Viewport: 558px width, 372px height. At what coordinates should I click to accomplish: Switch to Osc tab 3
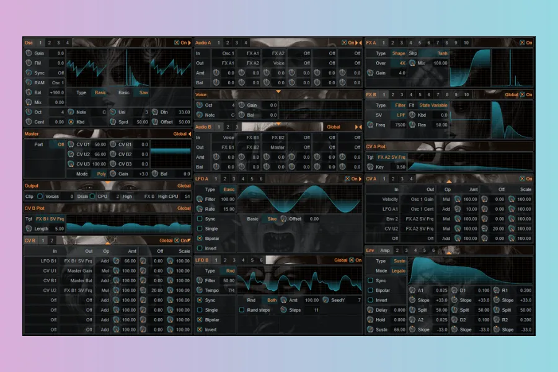click(x=58, y=43)
